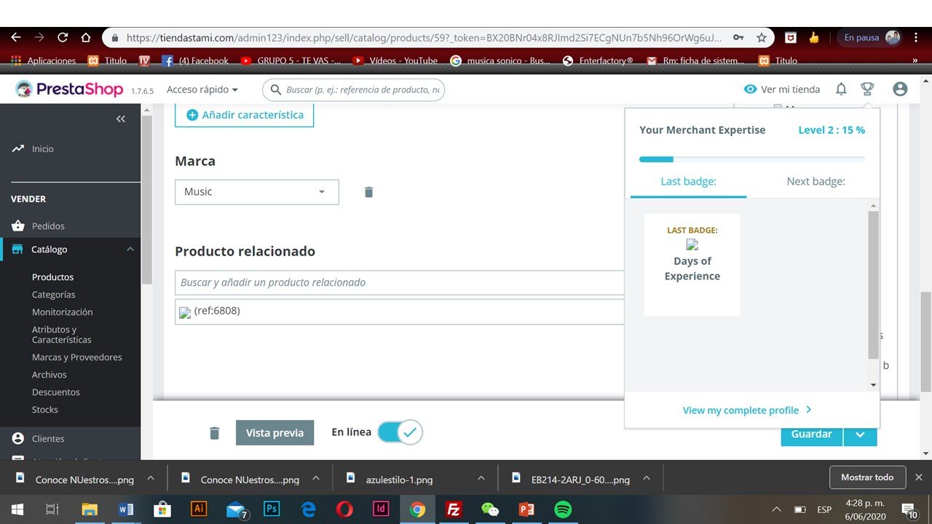Click the sidebar's vertical scrollbar
The width and height of the screenshot is (932, 524).
tap(146, 199)
